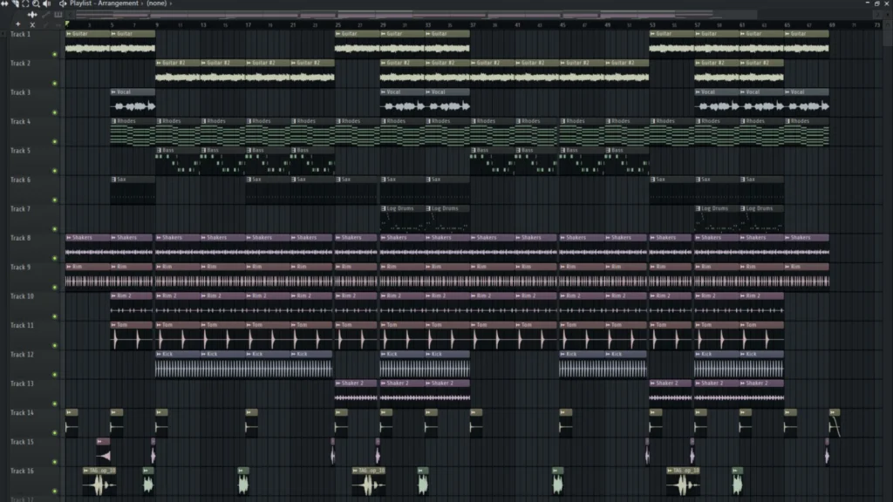Select the selection marquee tool in the playlist toolbar
893x502 pixels.
pos(25,4)
